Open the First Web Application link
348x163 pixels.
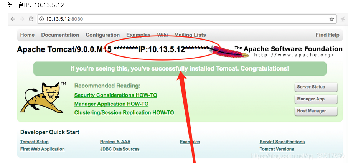click(42, 149)
